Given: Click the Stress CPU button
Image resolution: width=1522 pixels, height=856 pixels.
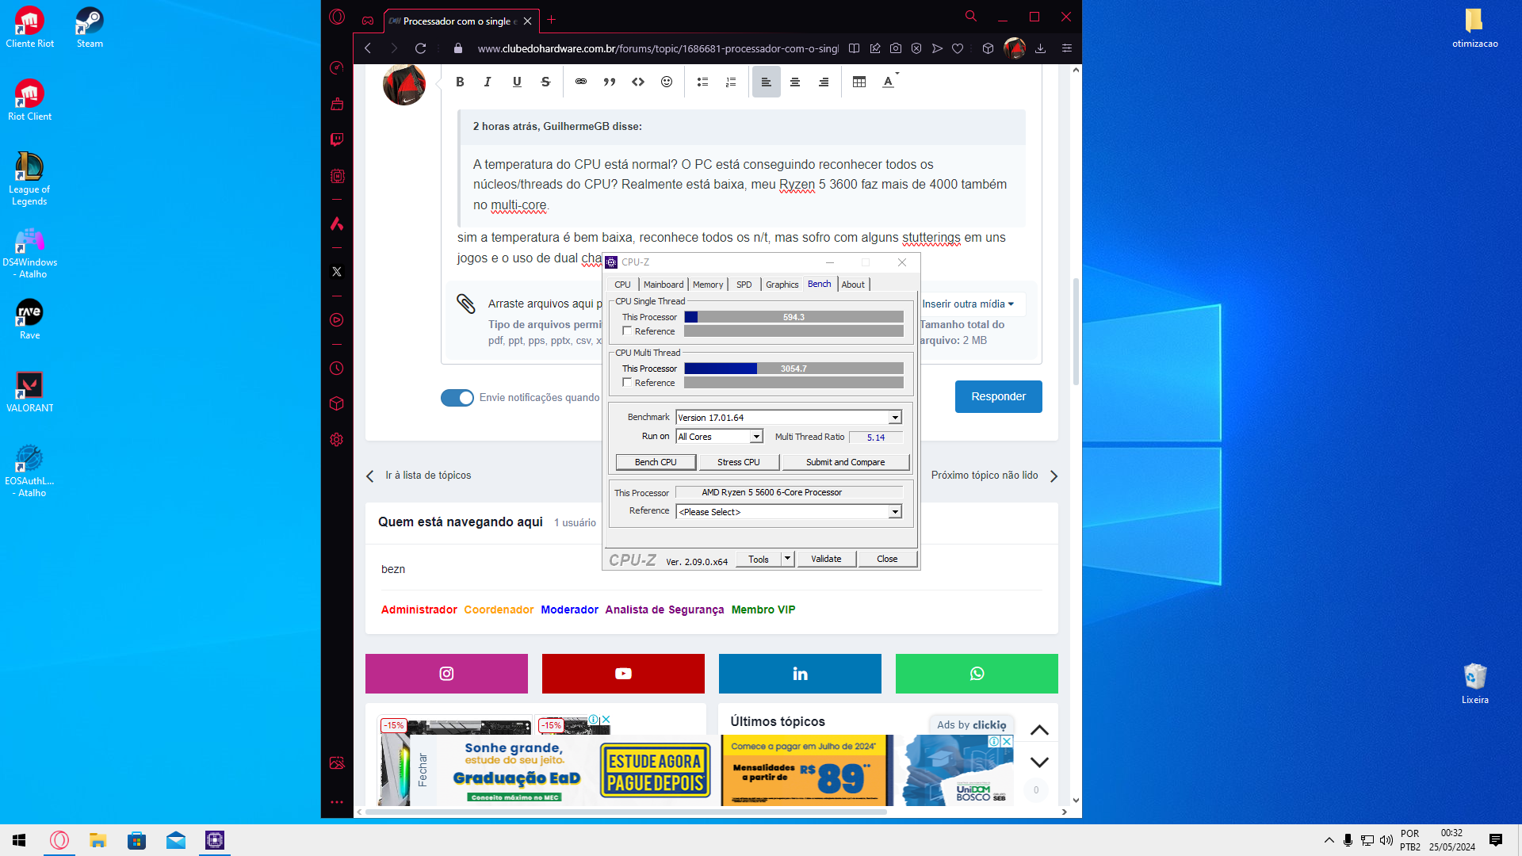Looking at the screenshot, I should point(739,462).
